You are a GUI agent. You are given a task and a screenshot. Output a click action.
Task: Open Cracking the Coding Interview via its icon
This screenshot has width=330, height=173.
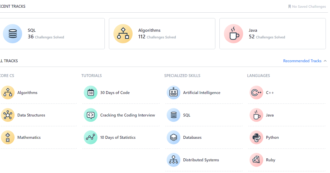(x=90, y=115)
